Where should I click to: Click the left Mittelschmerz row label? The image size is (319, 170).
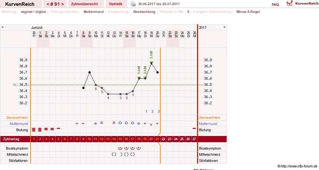17,154
